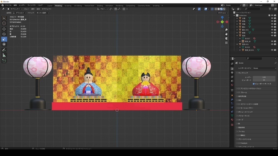Open the レンダーエンジン dropdown showing Eevee
278x156 pixels.
265,68
